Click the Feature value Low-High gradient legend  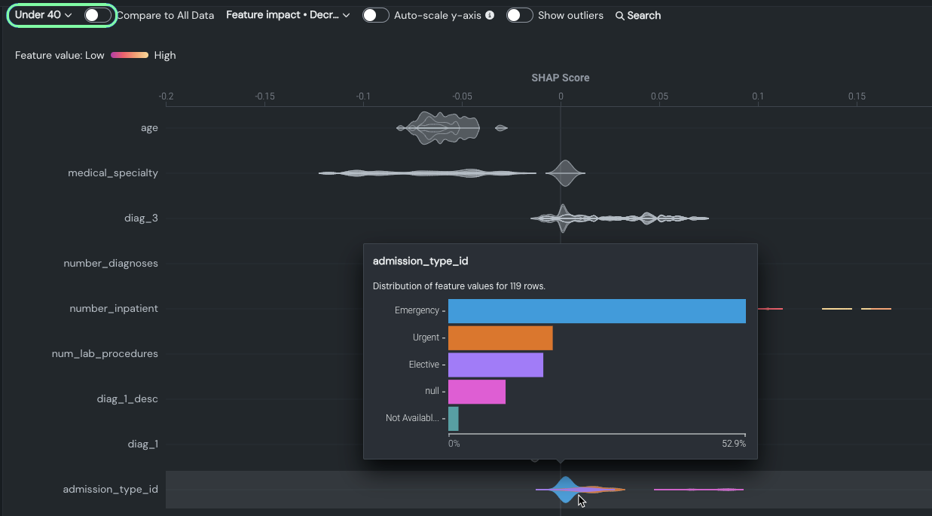[130, 55]
